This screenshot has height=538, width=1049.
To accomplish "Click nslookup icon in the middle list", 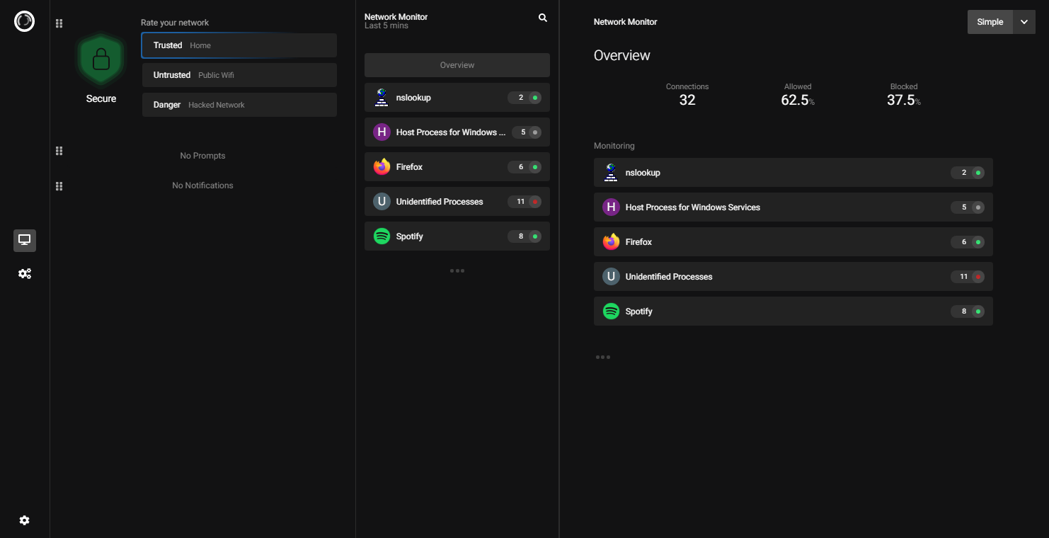I will pos(382,98).
